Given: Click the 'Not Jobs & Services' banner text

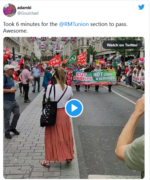Looking at the screenshot, I should pos(104,76).
